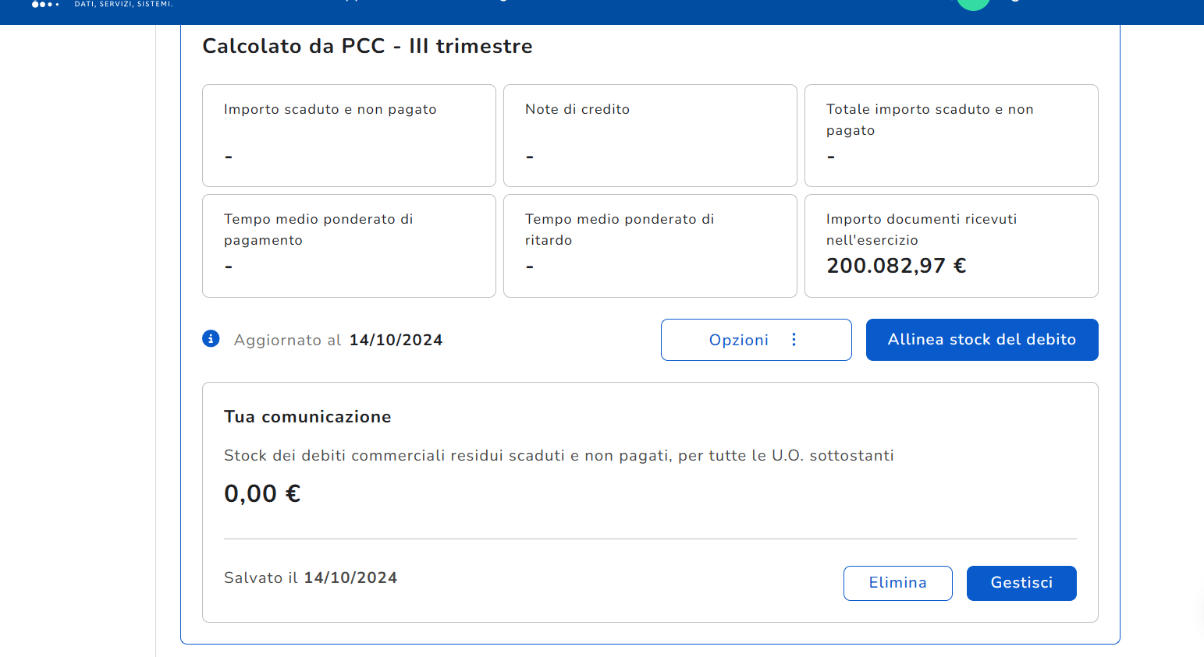Image resolution: width=1204 pixels, height=657 pixels.
Task: Click the 200.082,97 € documents amount
Action: (x=896, y=266)
